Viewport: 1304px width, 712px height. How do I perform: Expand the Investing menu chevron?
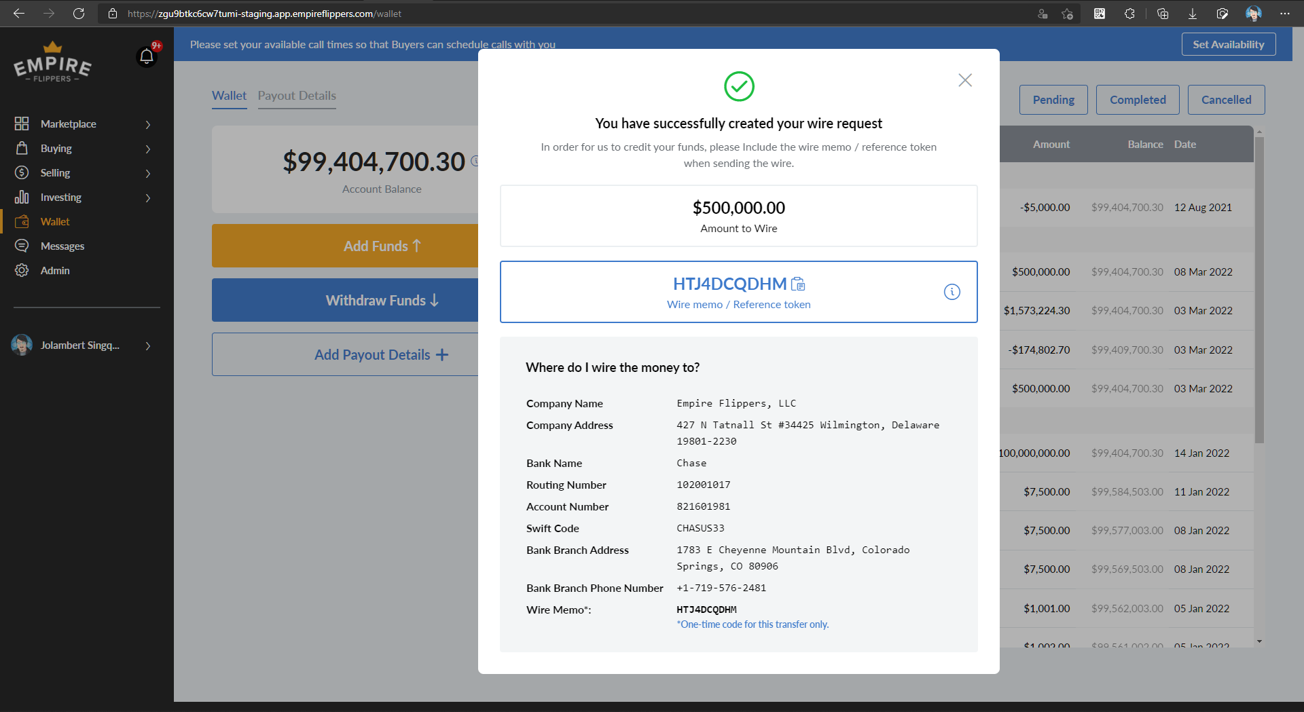coord(148,198)
